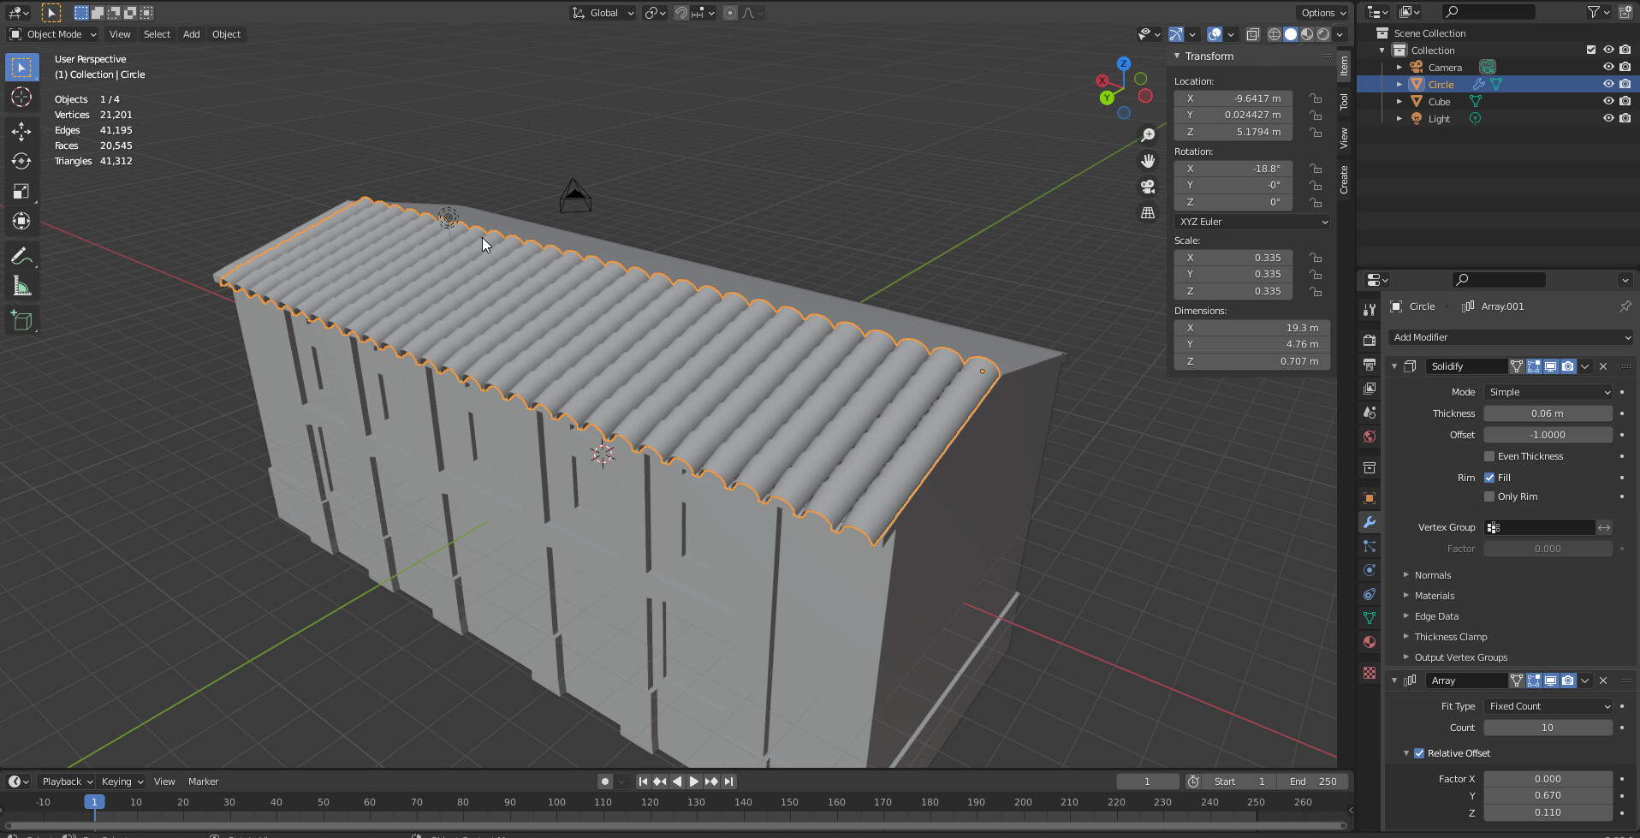Image resolution: width=1640 pixels, height=838 pixels.
Task: Open the Solidify Mode dropdown
Action: coord(1548,392)
